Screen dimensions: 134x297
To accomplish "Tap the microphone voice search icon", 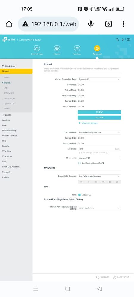I will (91, 24).
